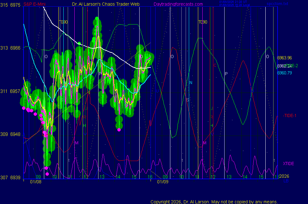The image size is (308, 204).
Task: Click the red C marker letter
Action: tap(215, 65)
